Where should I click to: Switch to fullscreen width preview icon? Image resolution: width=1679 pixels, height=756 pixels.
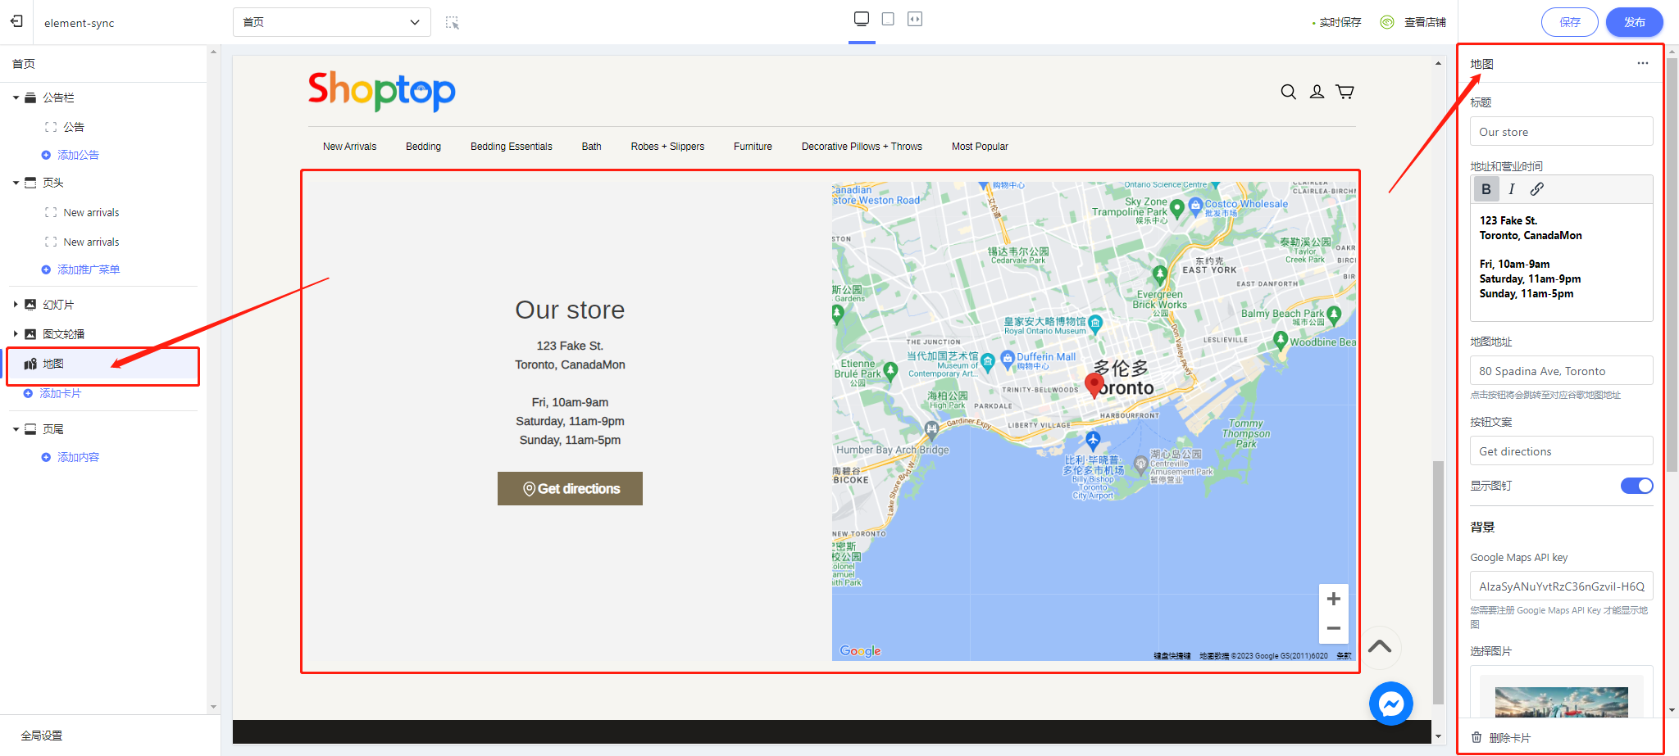point(915,19)
